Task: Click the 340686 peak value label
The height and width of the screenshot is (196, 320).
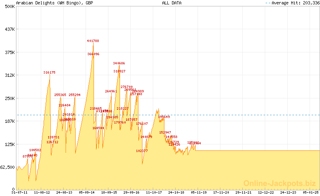Action: [x=119, y=63]
